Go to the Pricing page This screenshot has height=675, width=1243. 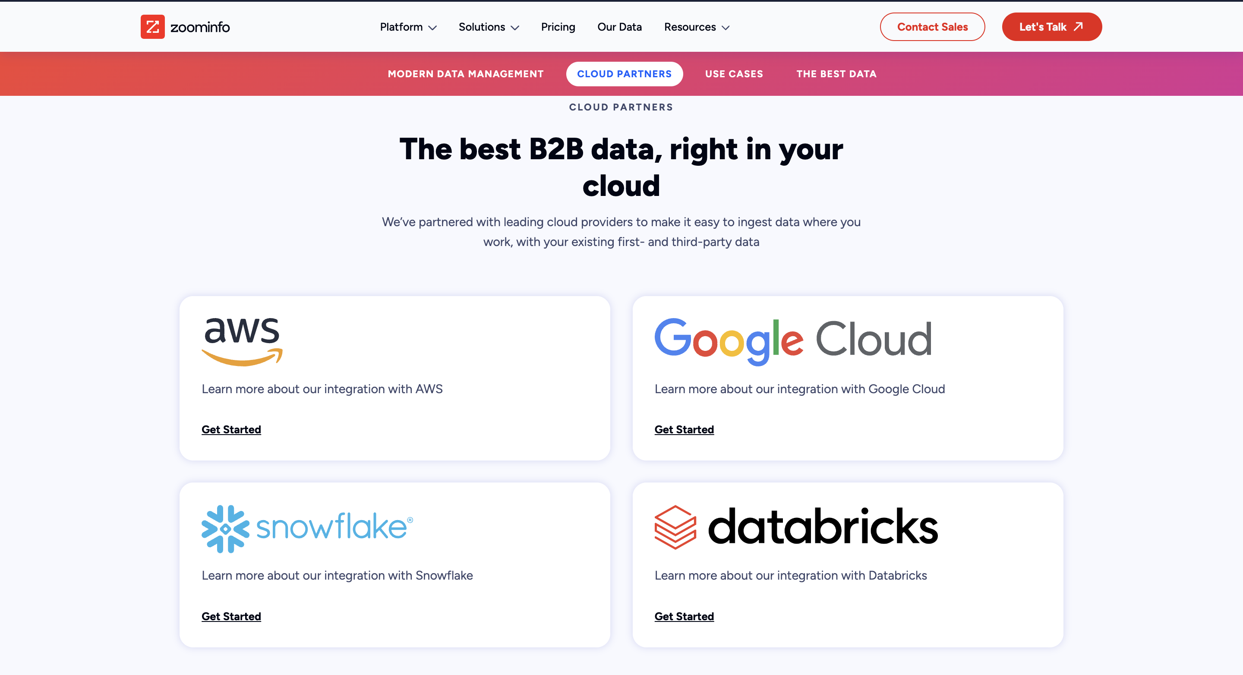[x=558, y=27]
